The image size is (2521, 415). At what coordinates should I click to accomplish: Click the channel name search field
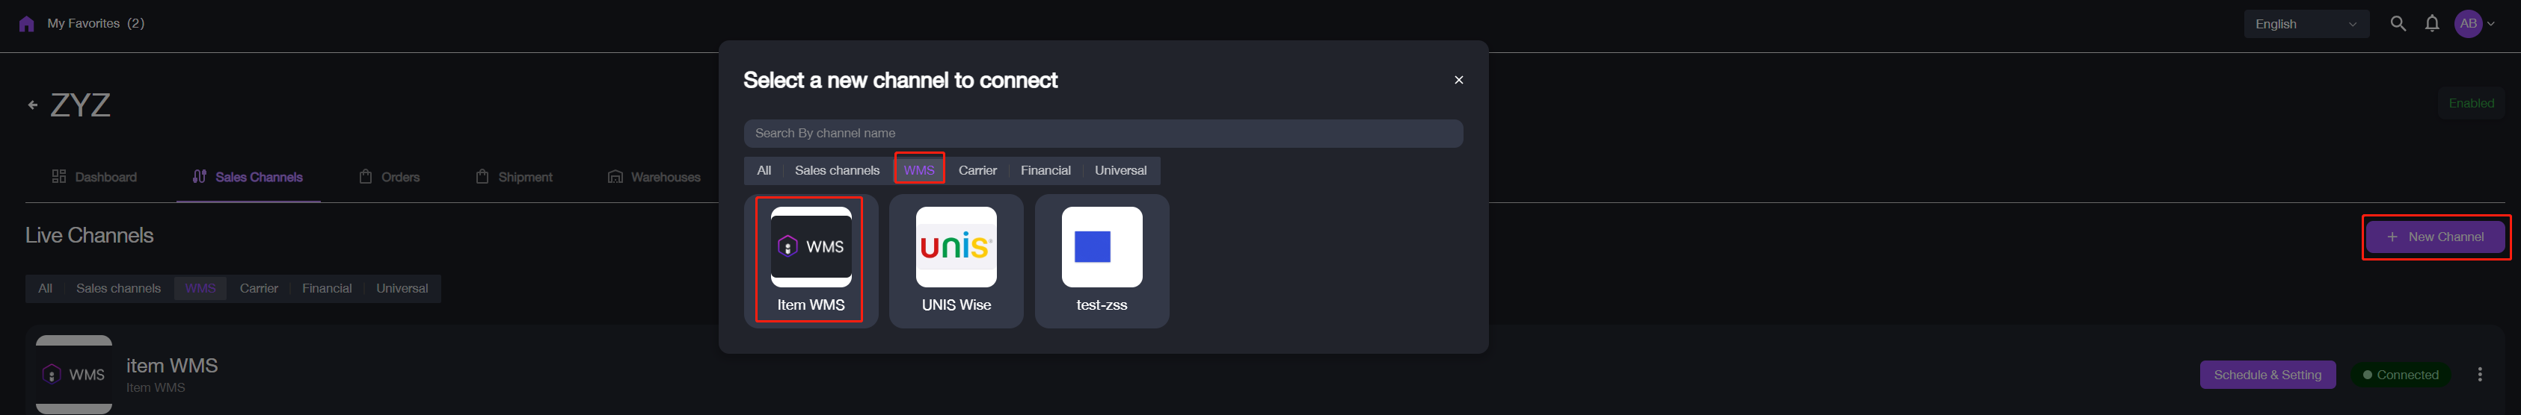1102,133
